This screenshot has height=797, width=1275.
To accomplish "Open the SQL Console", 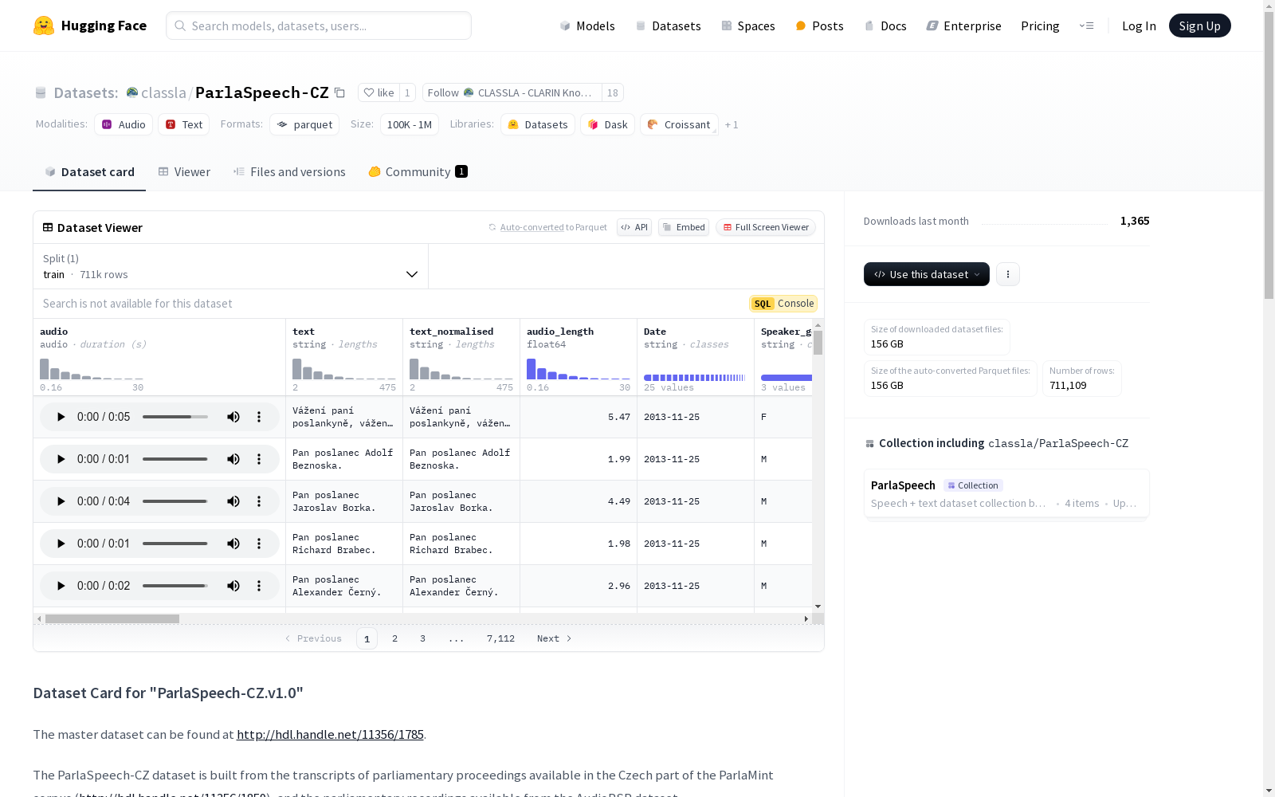I will (783, 304).
